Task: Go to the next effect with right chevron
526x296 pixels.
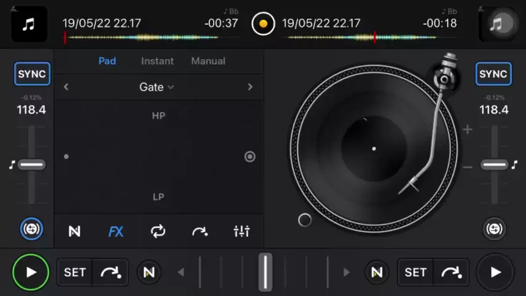Action: pos(249,87)
